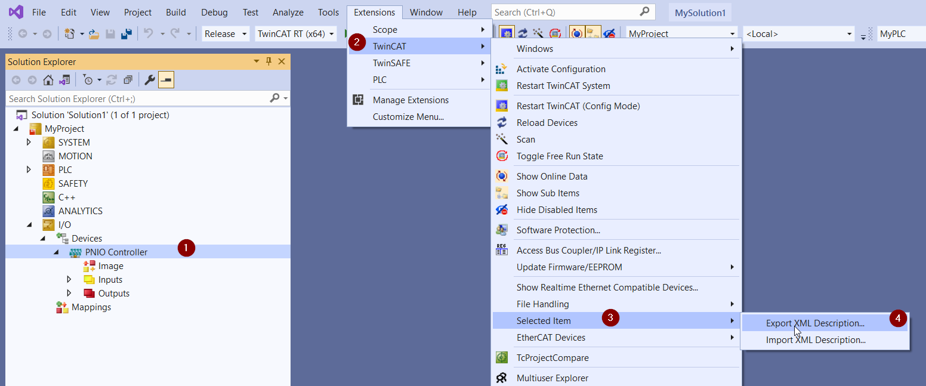The height and width of the screenshot is (386, 926).
Task: Click Hide Disabled Items toolbar icon
Action: pos(609,33)
